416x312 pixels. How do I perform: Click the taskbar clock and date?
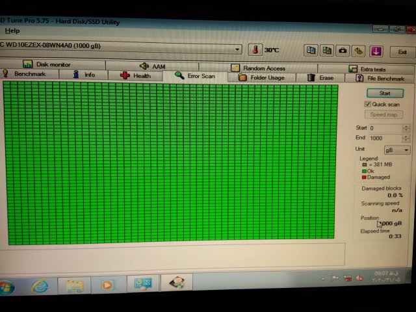click(x=386, y=277)
